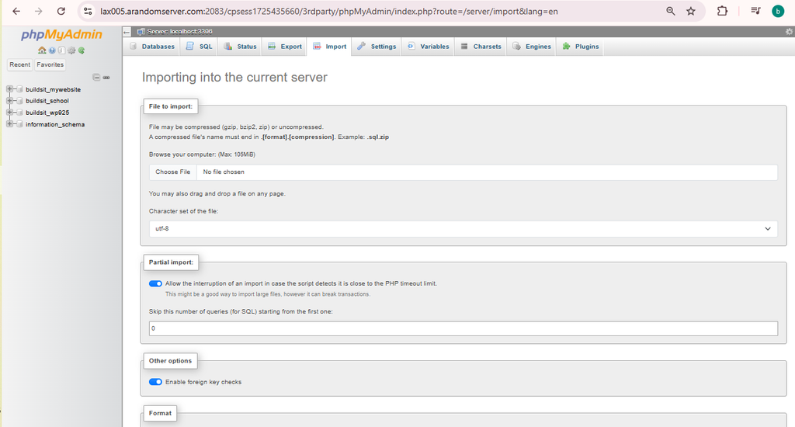Viewport: 795px width, 427px height.
Task: Bookmark this page with star icon
Action: (690, 11)
